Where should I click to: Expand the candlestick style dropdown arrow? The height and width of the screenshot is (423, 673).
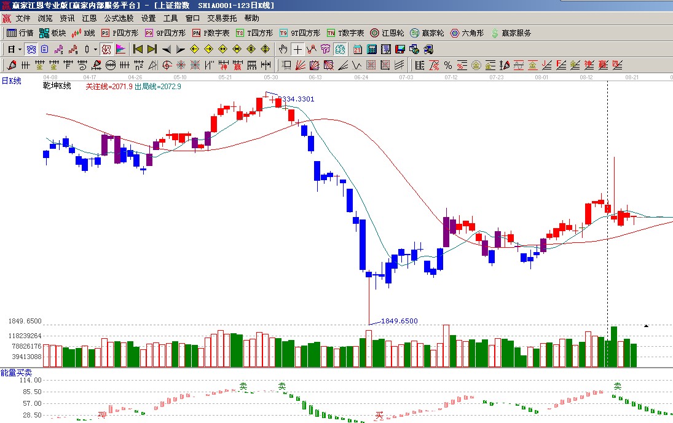click(95, 49)
